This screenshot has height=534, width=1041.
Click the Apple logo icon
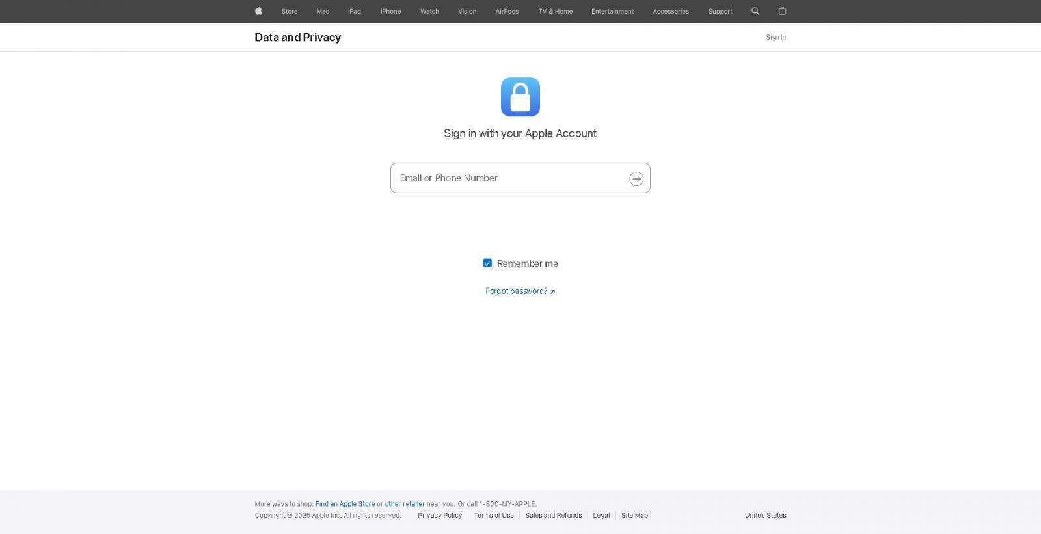pos(258,10)
